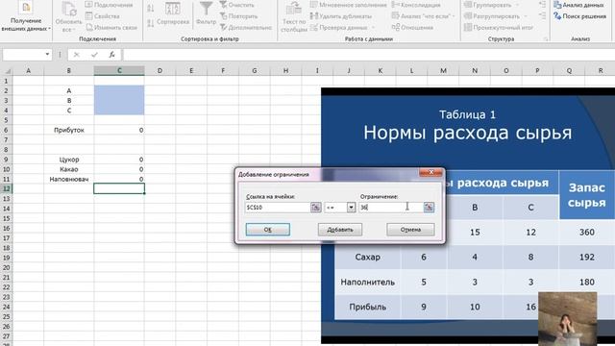Toggle the Фильтр funnel button
This screenshot has width=615, height=346.
pos(206,14)
